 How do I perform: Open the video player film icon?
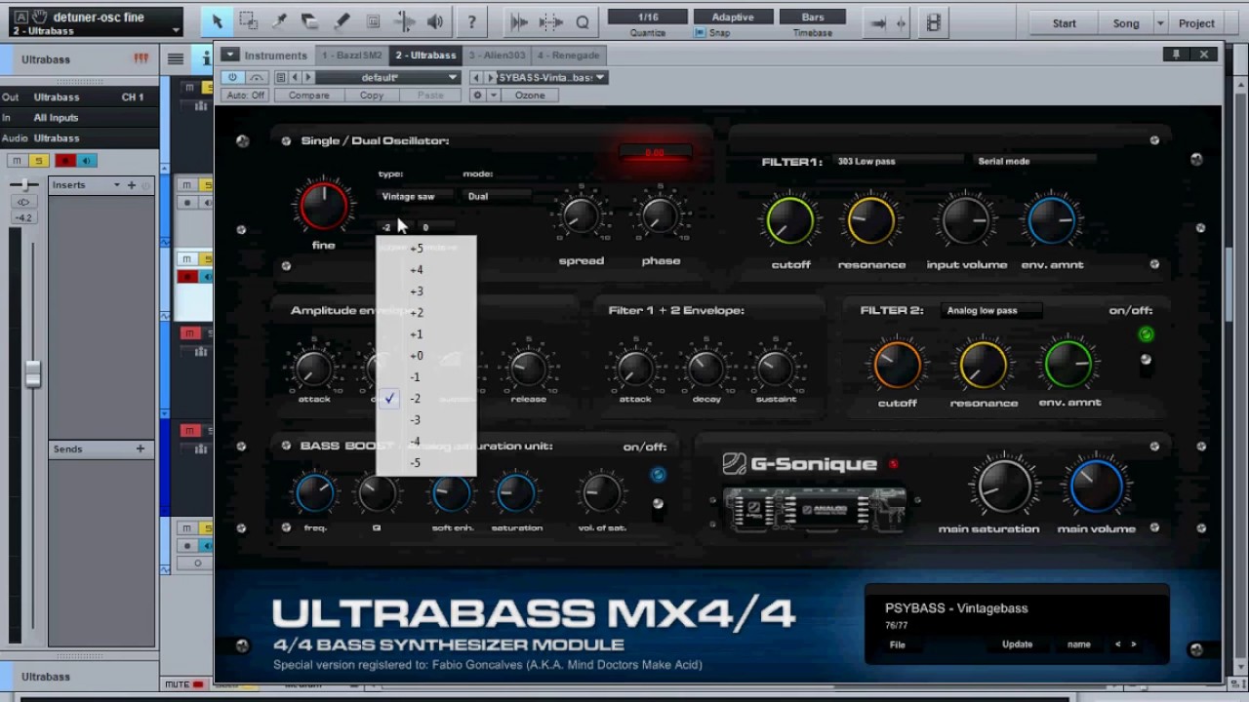(x=934, y=23)
